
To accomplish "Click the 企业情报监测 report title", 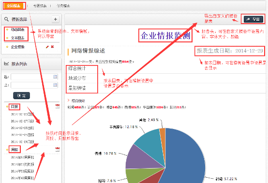I will (165, 36).
